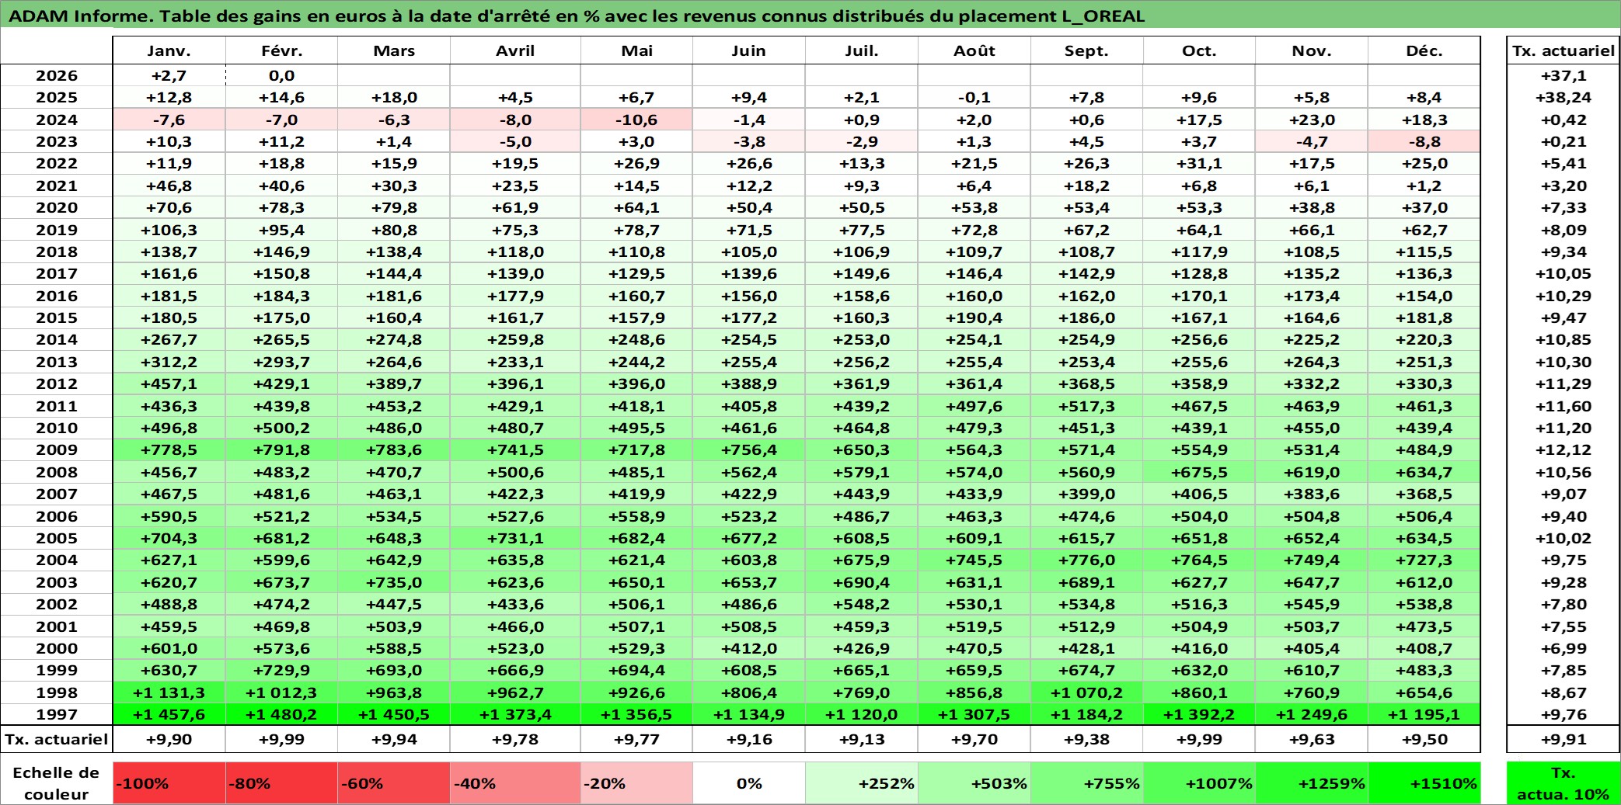Click the Août column header
The width and height of the screenshot is (1621, 805).
point(974,50)
